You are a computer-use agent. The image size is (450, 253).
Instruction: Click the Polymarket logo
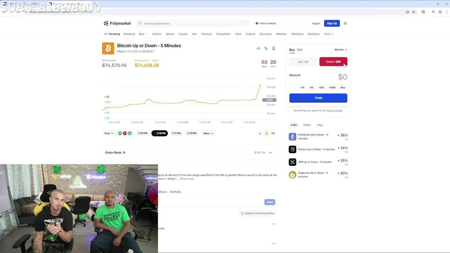click(117, 23)
